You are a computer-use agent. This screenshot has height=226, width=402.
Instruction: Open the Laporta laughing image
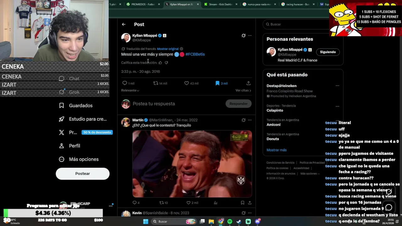click(x=192, y=164)
